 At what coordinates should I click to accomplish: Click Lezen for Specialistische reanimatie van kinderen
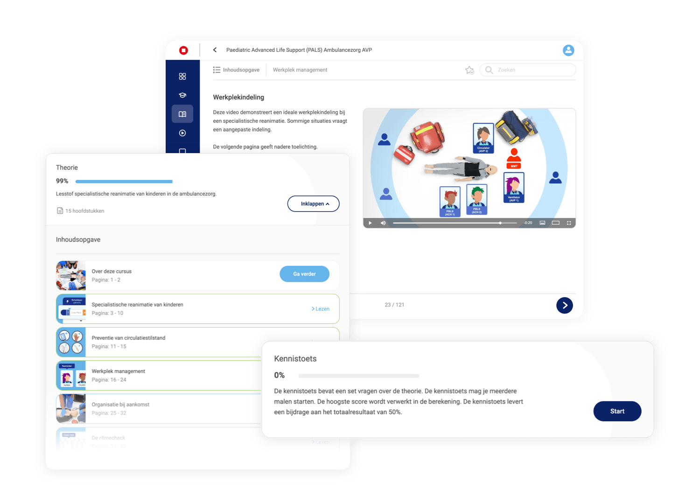pos(320,309)
